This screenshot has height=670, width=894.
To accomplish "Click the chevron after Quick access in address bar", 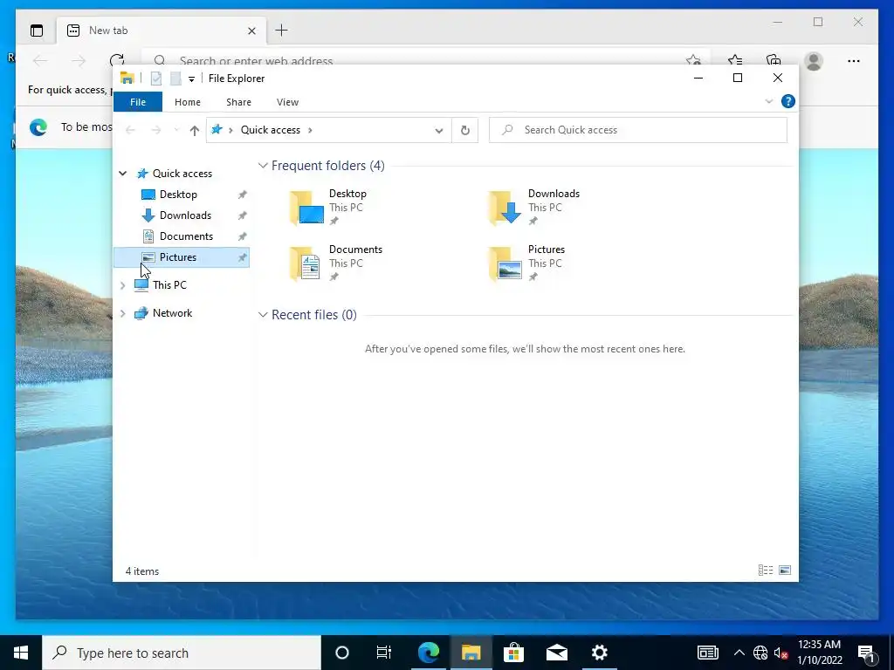I will tap(310, 131).
